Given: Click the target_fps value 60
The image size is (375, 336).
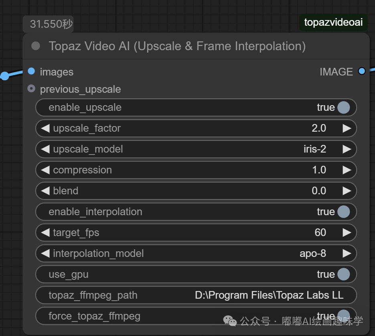Looking at the screenshot, I should 320,232.
